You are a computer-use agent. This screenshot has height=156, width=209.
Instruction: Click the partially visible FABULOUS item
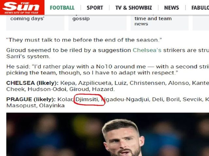[200, 8]
